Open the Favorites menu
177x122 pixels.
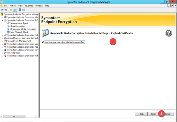[x=29, y=6]
